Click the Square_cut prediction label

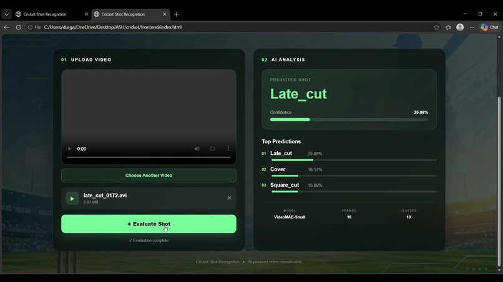tap(285, 185)
